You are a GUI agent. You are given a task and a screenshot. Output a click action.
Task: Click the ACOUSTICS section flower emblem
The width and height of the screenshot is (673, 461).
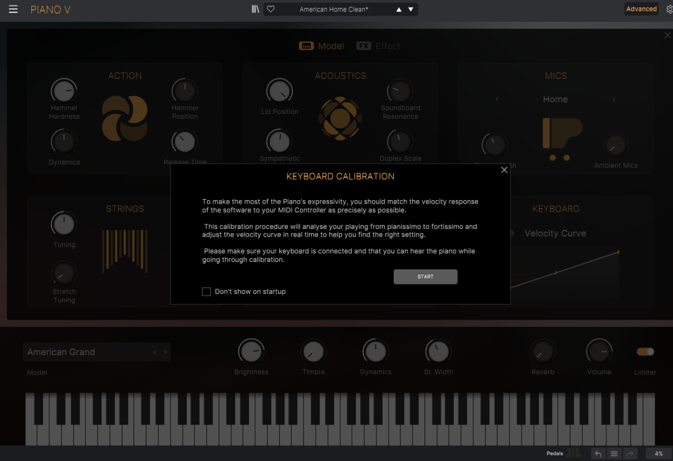340,119
